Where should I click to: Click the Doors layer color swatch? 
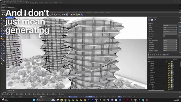172,76
